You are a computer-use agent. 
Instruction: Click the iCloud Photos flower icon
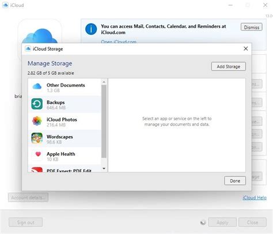tap(37, 121)
